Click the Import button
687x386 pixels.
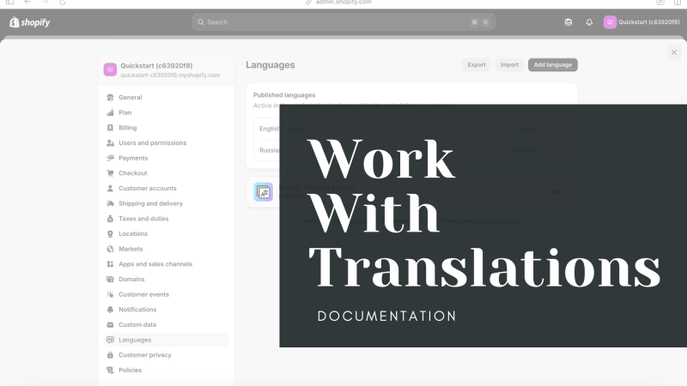(x=509, y=65)
